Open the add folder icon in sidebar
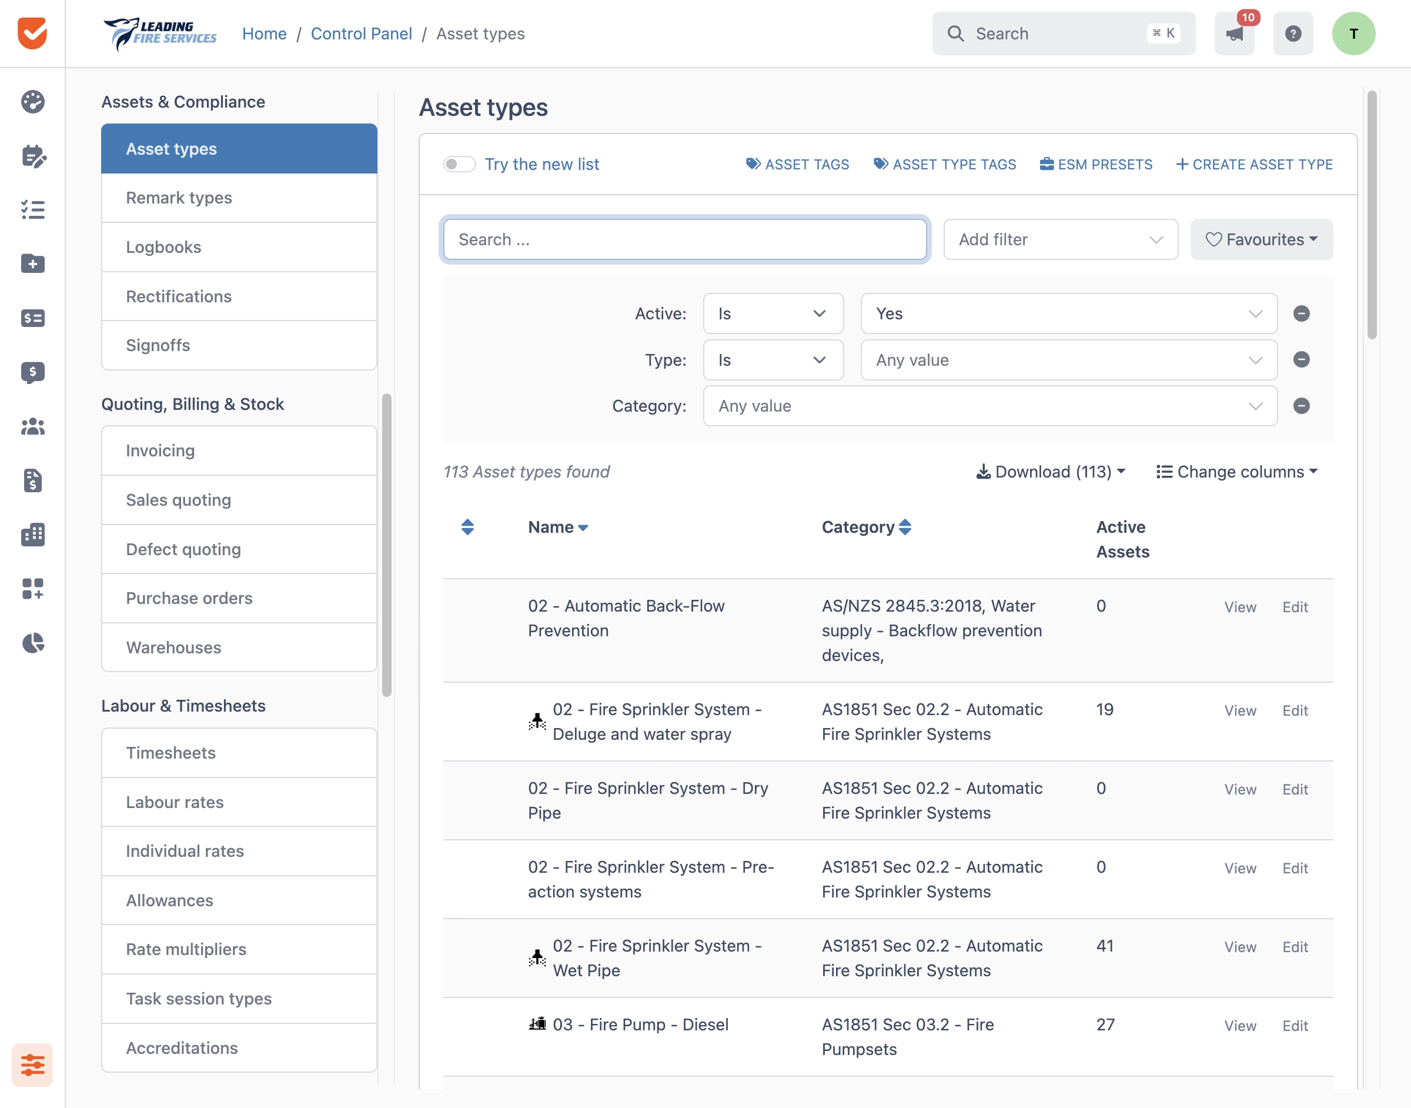1411x1108 pixels. 32,263
